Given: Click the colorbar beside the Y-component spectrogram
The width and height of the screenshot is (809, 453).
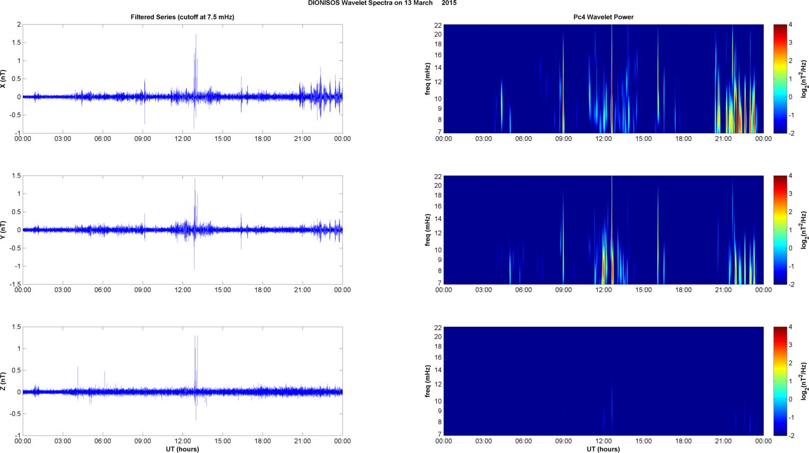Looking at the screenshot, I should click(780, 230).
